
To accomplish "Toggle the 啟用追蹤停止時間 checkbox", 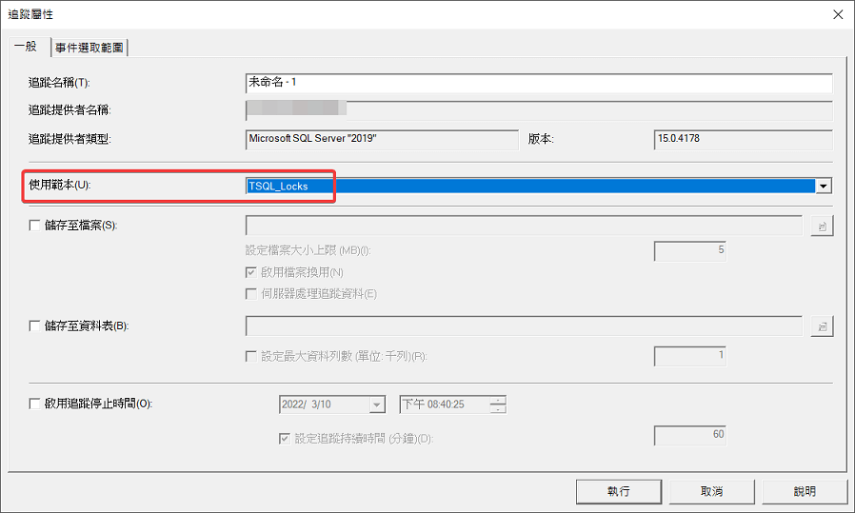I will point(35,404).
